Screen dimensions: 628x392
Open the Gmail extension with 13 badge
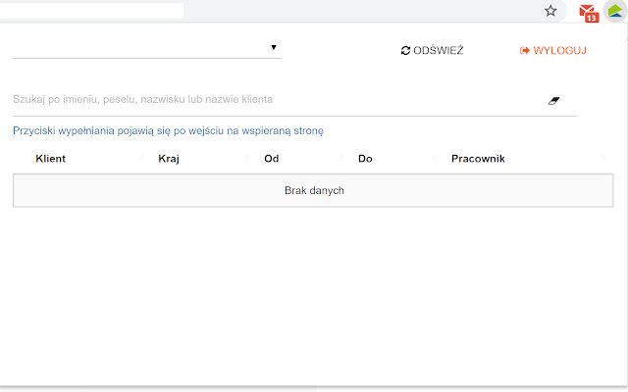click(x=589, y=13)
